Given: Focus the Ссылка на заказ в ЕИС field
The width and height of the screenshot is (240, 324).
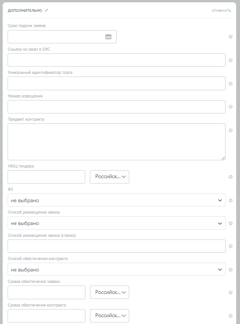Looking at the screenshot, I should point(116,60).
